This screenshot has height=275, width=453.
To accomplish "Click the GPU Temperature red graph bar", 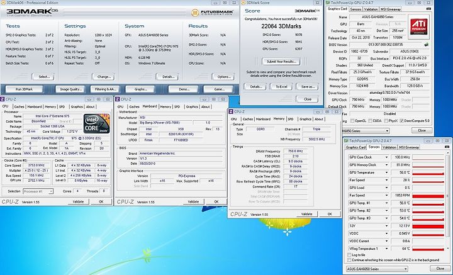I will coord(428,173).
